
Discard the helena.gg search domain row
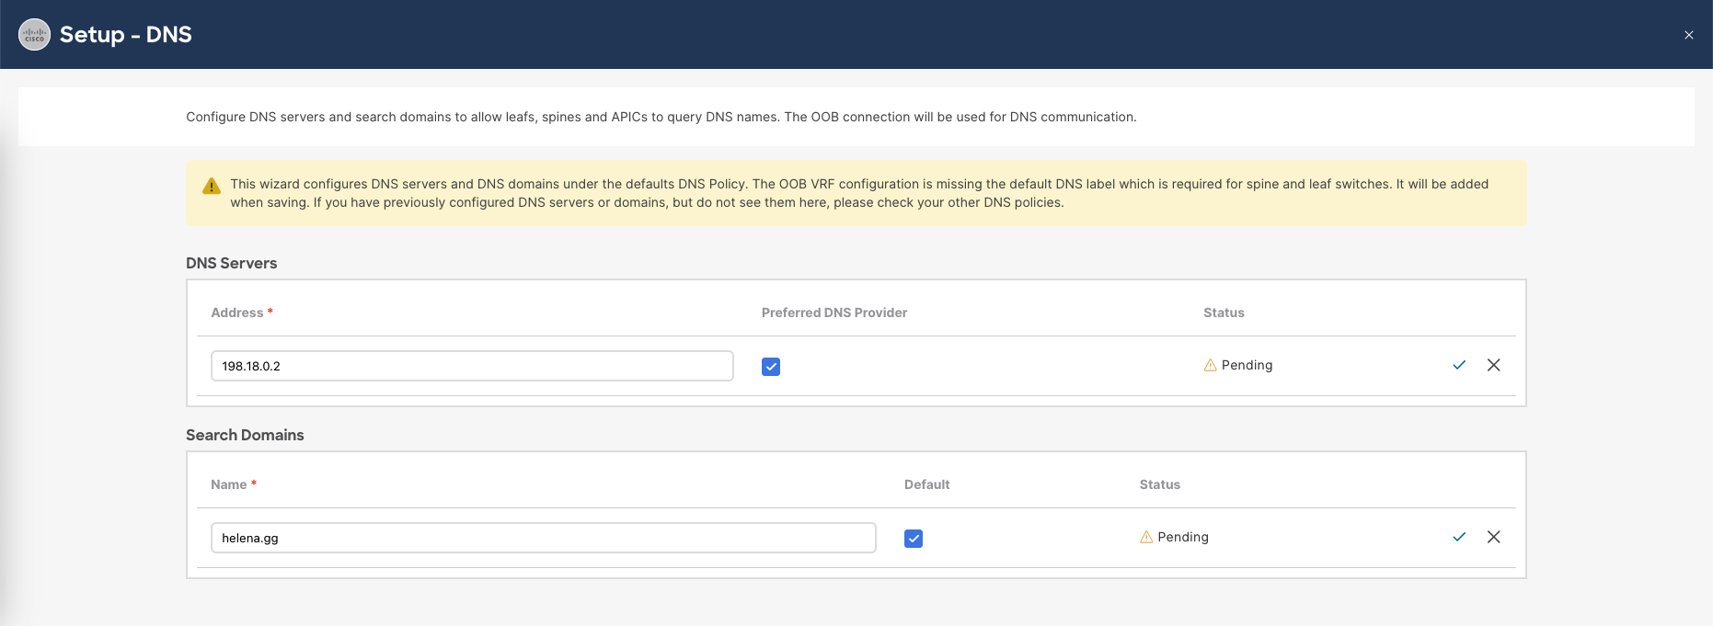coord(1493,537)
